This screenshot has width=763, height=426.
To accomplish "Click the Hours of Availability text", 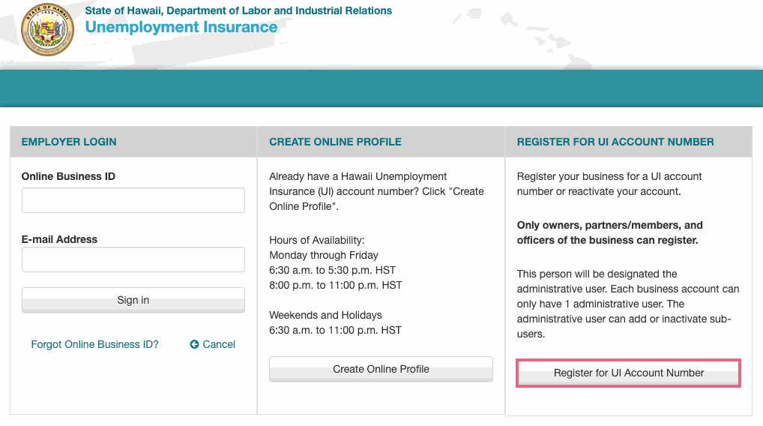I will [x=317, y=240].
